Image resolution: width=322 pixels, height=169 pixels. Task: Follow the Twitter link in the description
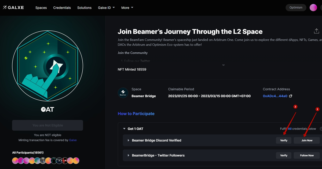click(x=145, y=61)
